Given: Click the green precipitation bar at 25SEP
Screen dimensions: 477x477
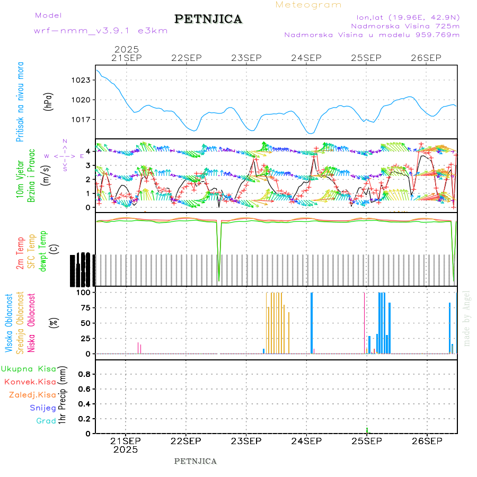Looking at the screenshot, I should pos(367,430).
